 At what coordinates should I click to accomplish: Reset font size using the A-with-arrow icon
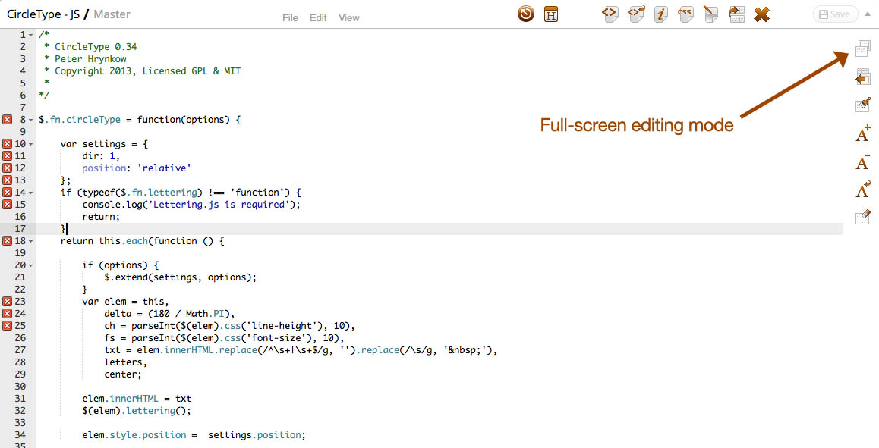click(862, 190)
